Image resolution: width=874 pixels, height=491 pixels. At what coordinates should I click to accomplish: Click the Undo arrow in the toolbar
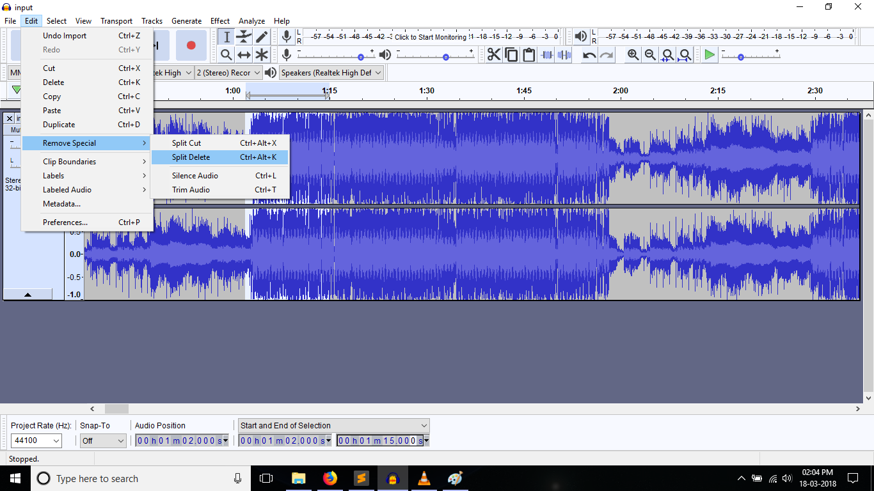[589, 55]
